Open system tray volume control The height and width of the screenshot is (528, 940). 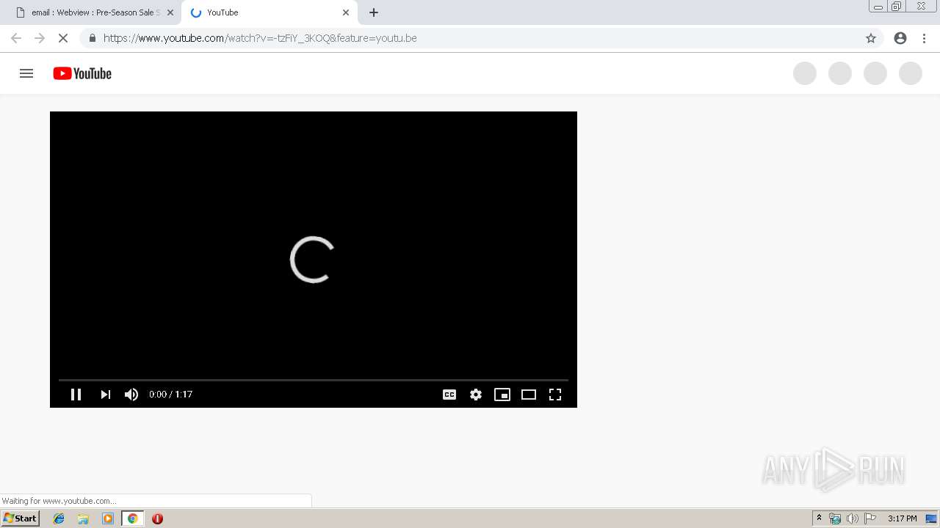[x=852, y=518]
